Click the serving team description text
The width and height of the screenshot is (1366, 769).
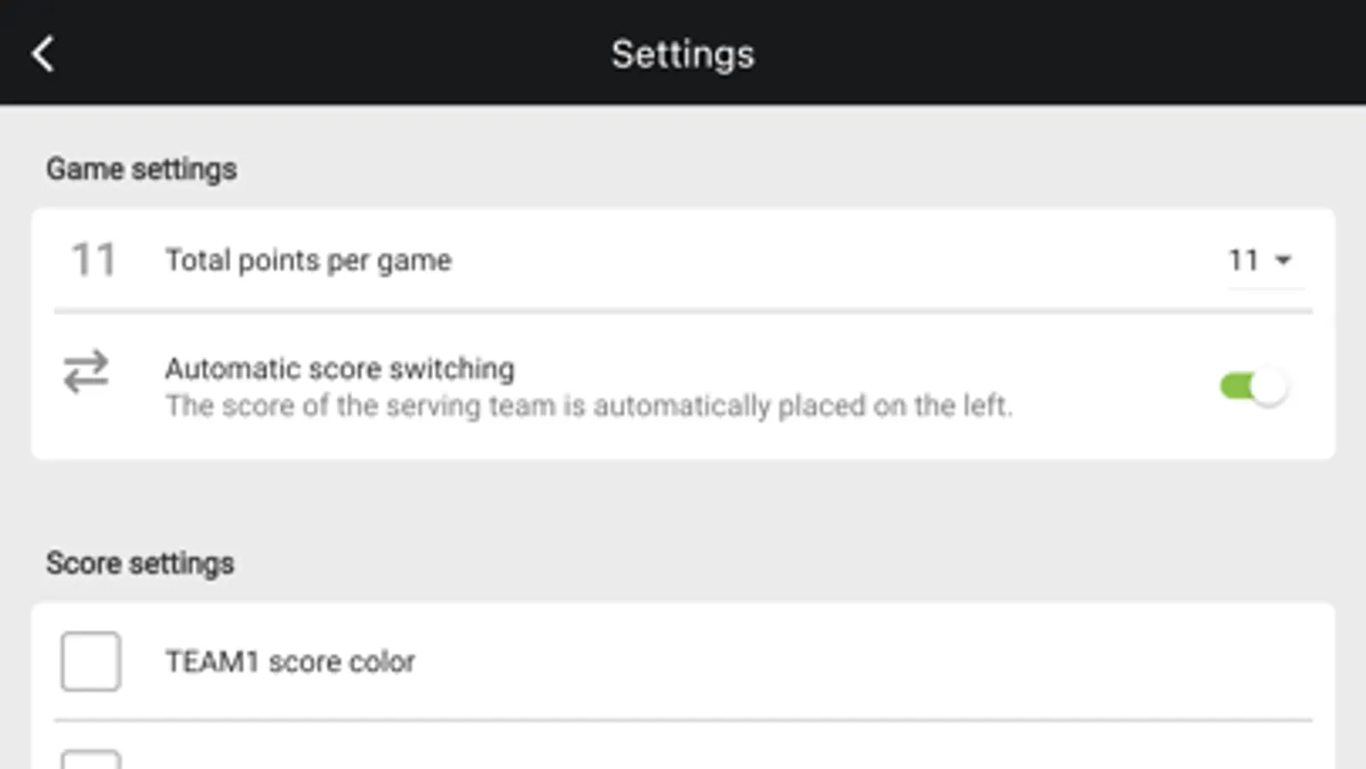[x=589, y=406]
